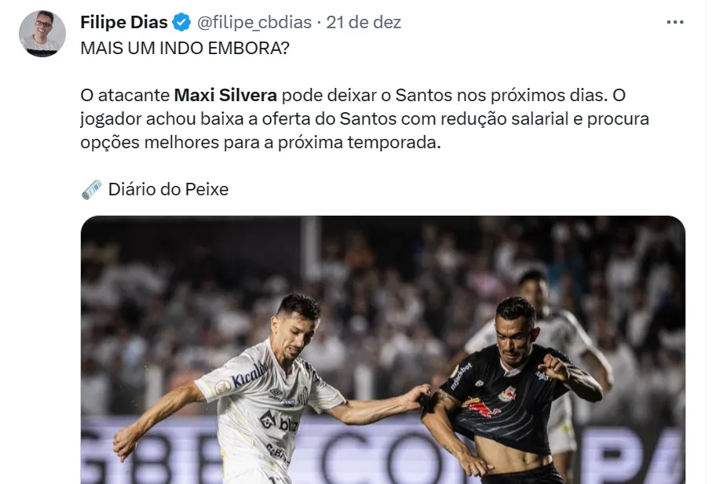Click the tweet paragraph about redução salarial
This screenshot has height=484, width=716.
click(365, 118)
